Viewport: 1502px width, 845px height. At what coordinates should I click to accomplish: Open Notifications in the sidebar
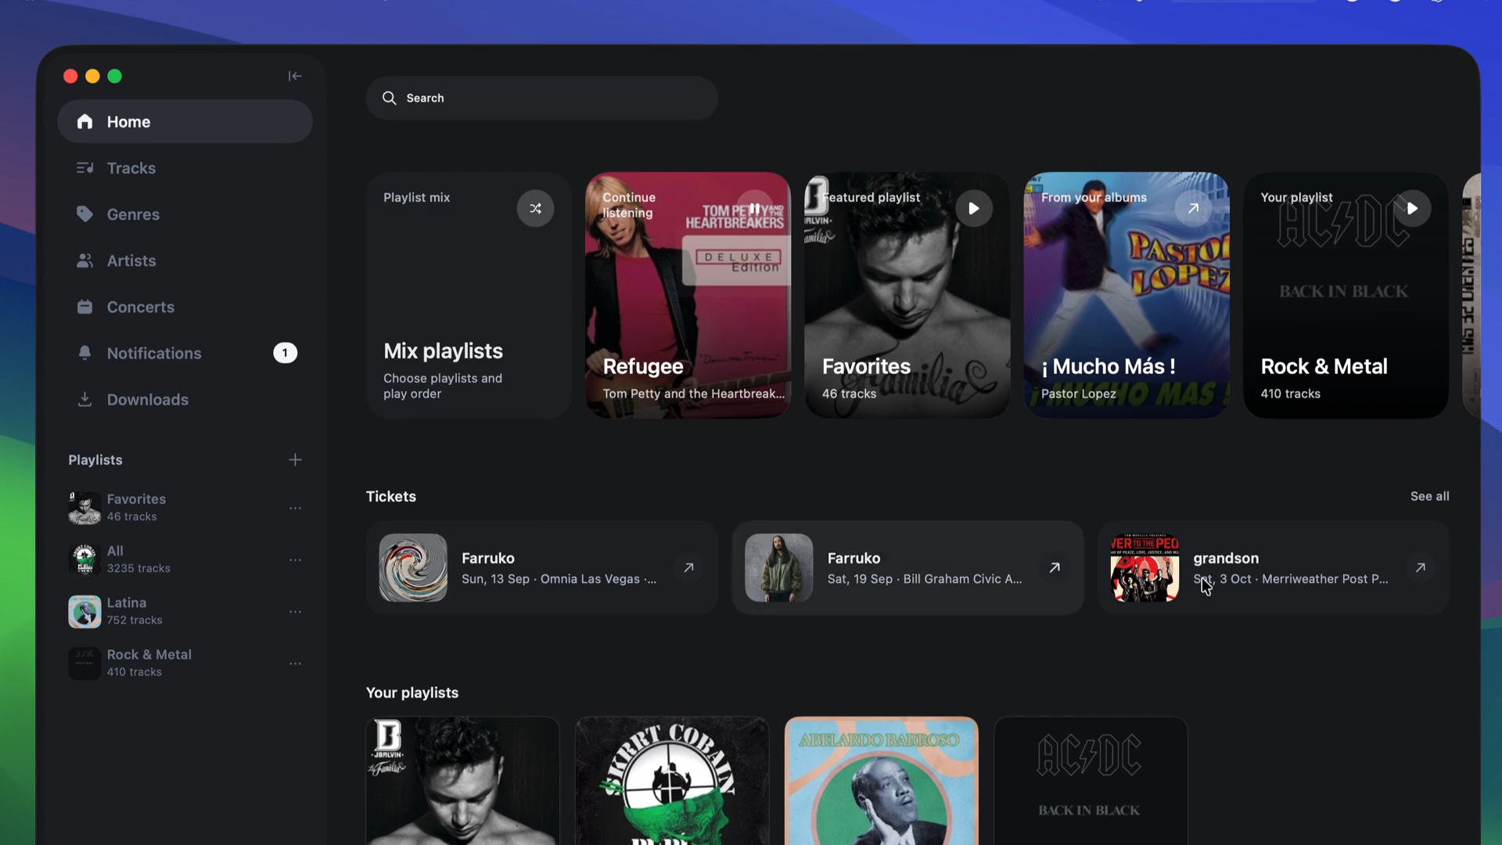coord(185,353)
